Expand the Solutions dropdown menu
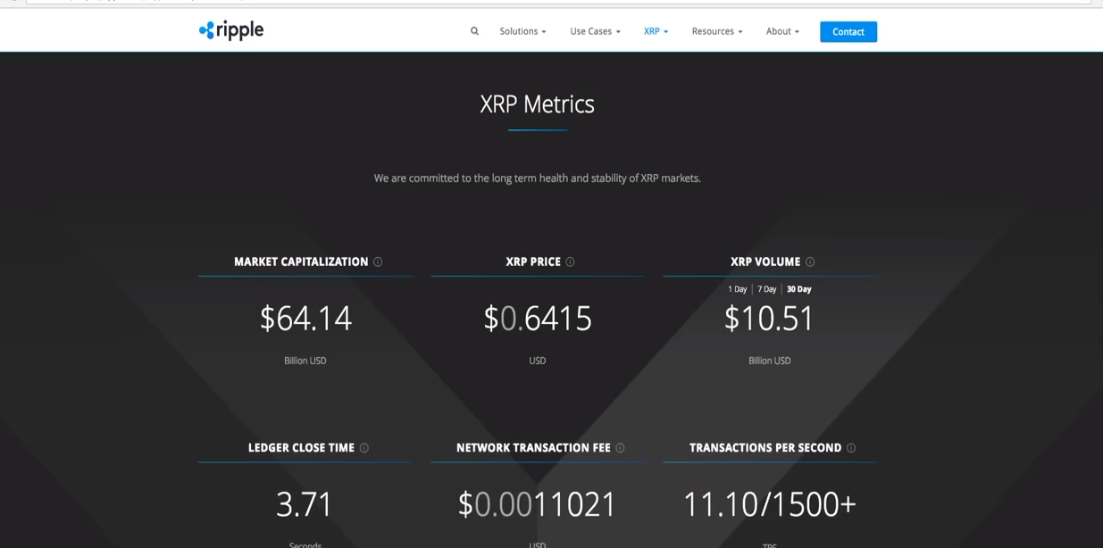Image resolution: width=1103 pixels, height=548 pixels. coord(522,31)
